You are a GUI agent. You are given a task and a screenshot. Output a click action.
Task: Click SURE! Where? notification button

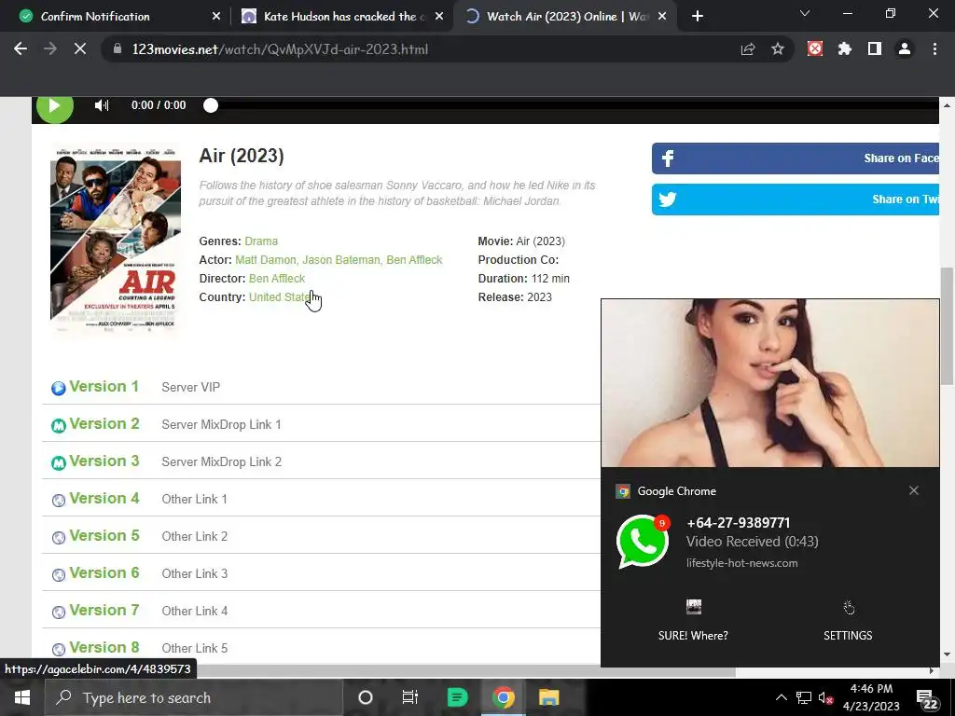(x=693, y=621)
